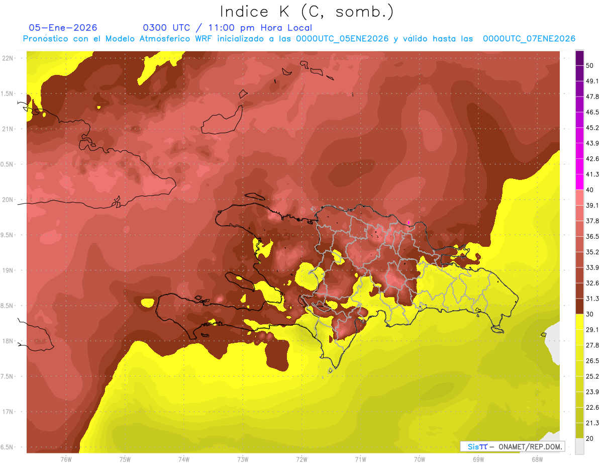
Task: Click the dark purple swatch above 50
Action: (x=580, y=58)
